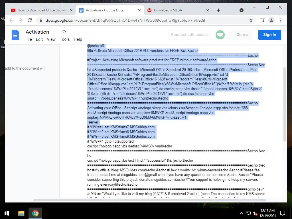Screen dimensions: 292x219
Task: Click the line 'set KMS=kms8.MSGuides.com'
Action: pos(121,132)
